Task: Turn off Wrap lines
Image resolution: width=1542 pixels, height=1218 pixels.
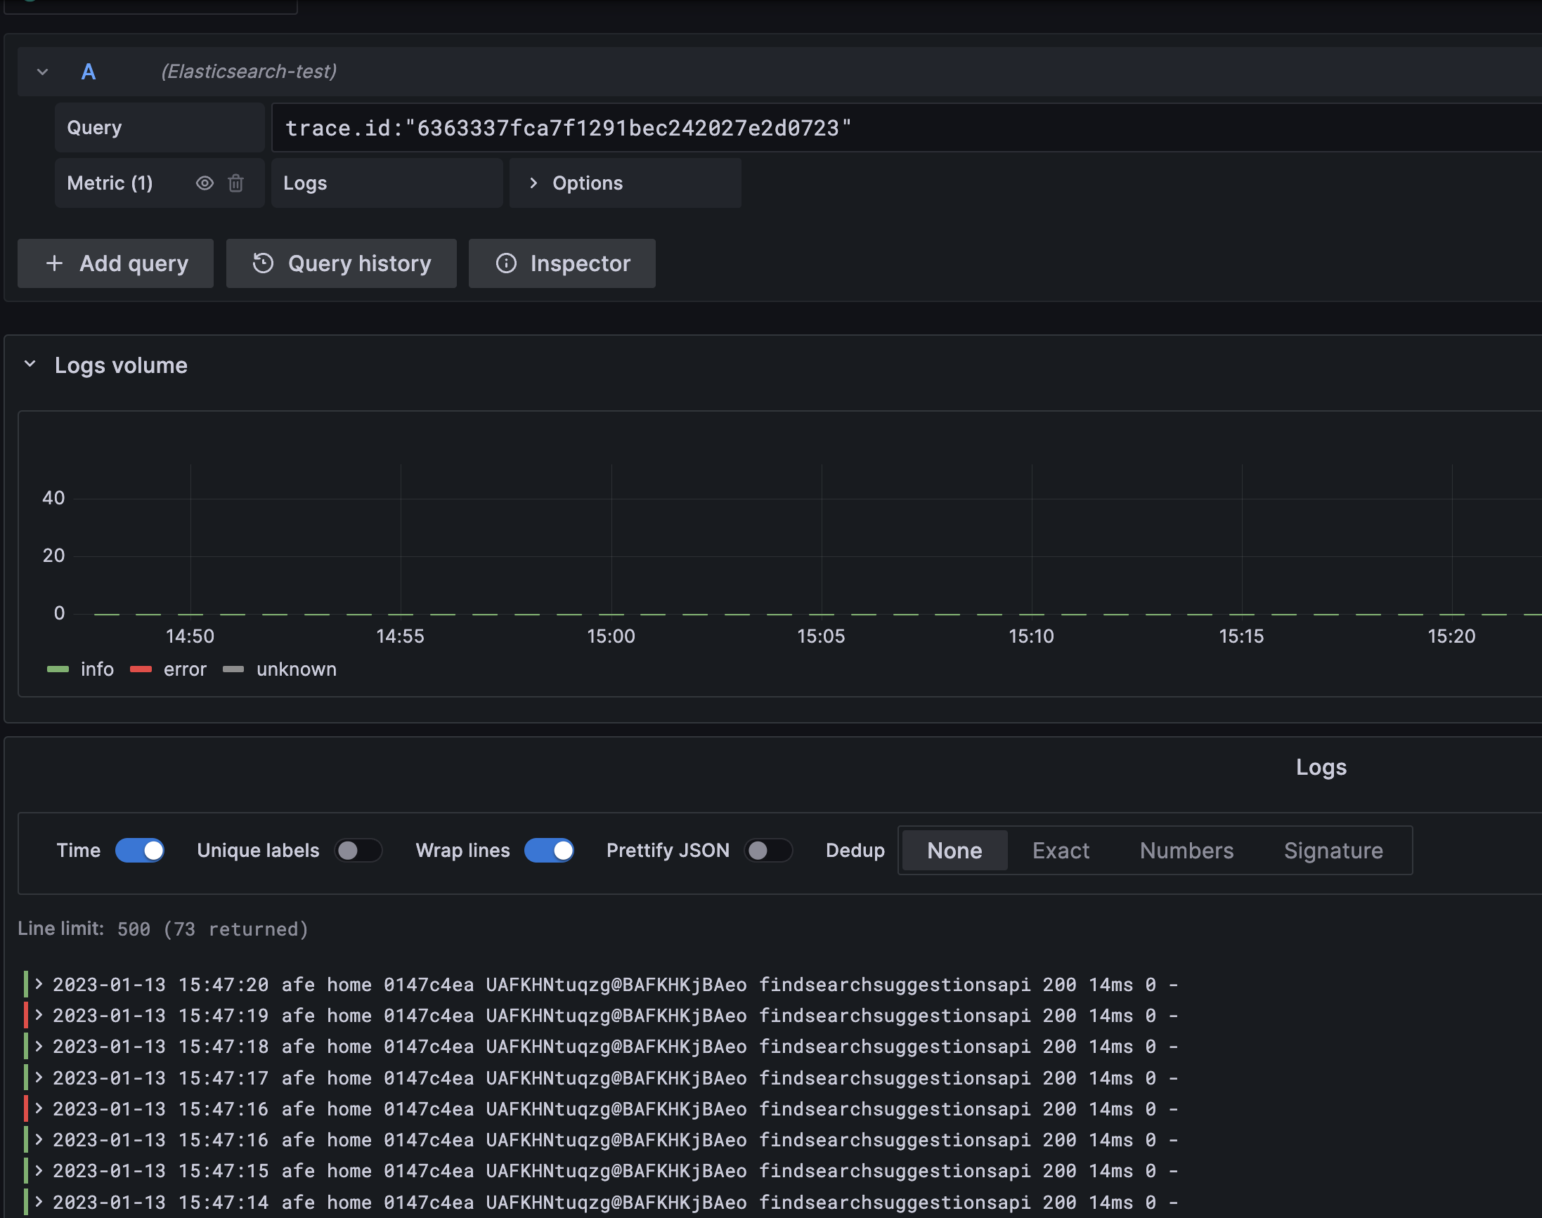Action: [x=549, y=850]
